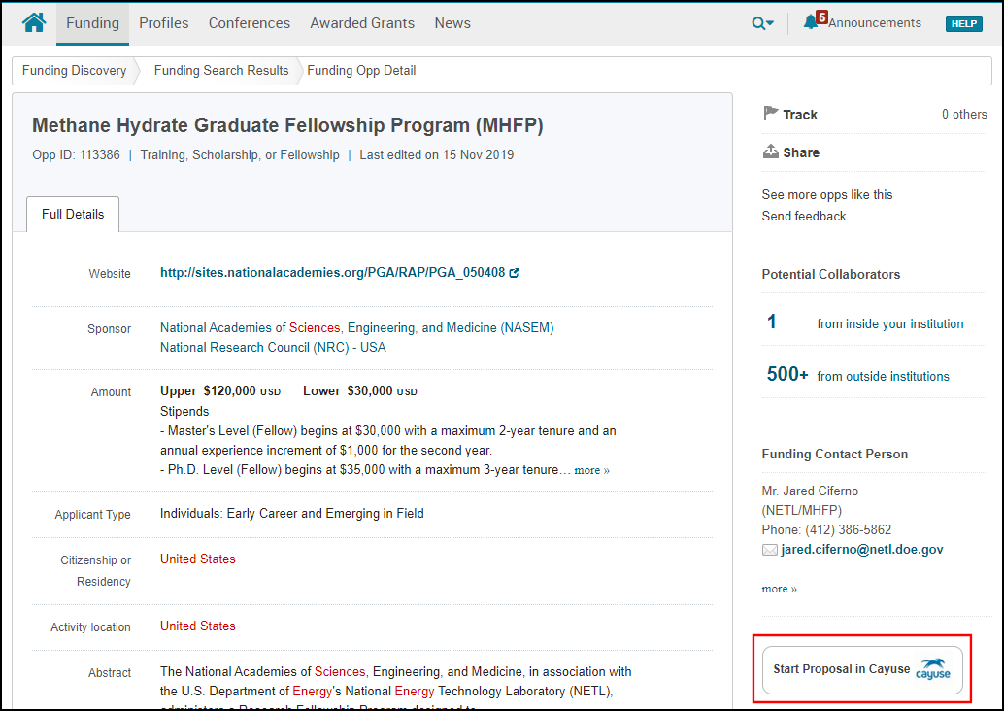This screenshot has height=711, width=1004.
Task: Click the HELP button
Action: pyautogui.click(x=963, y=23)
